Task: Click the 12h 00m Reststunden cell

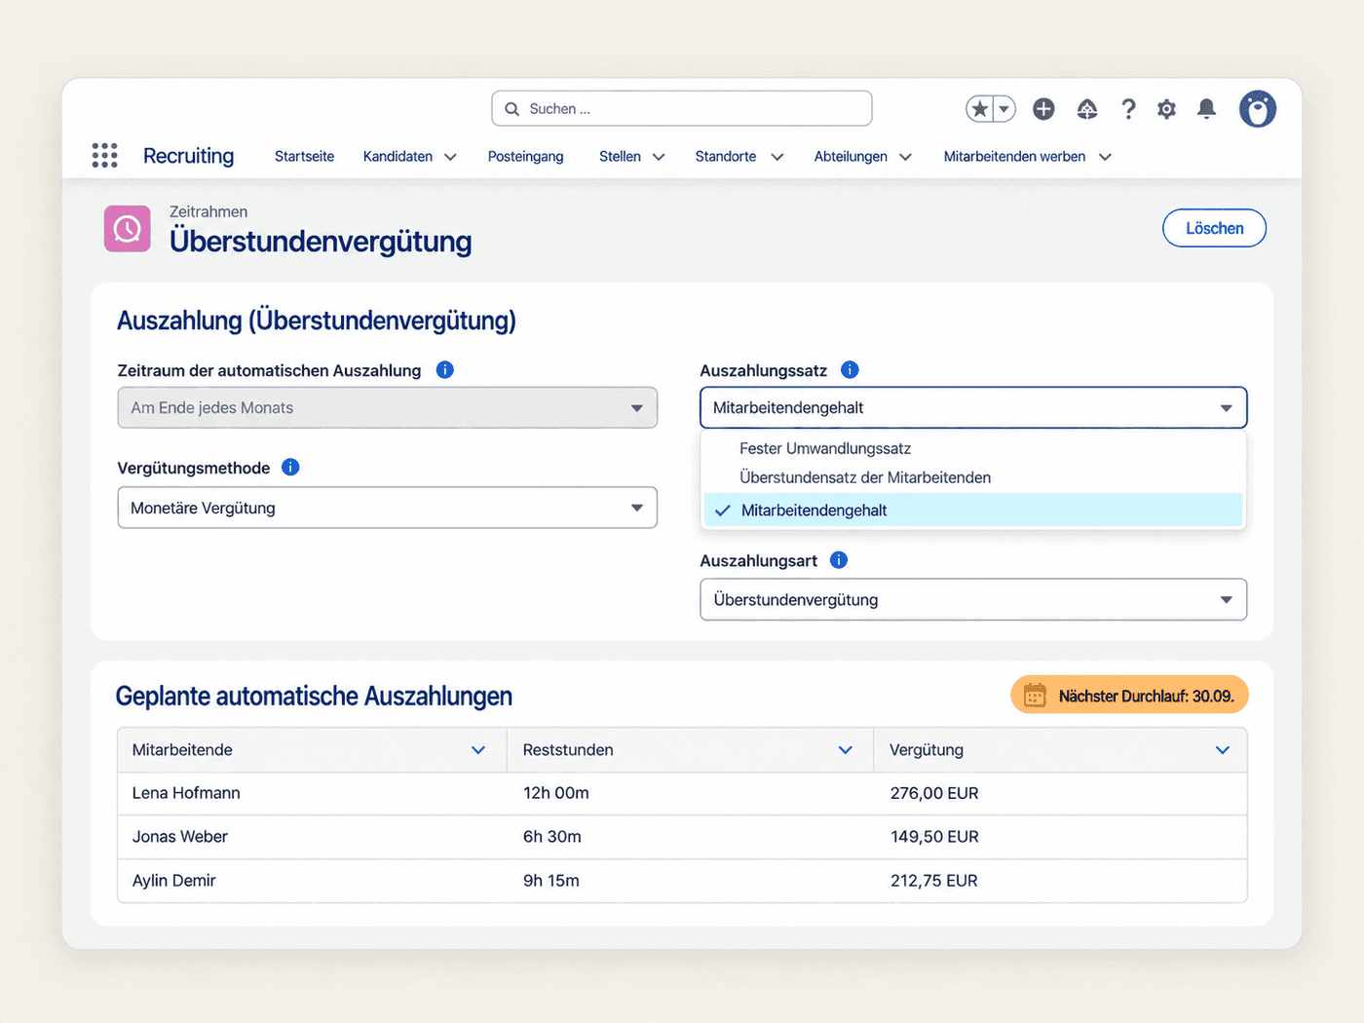Action: tap(556, 793)
